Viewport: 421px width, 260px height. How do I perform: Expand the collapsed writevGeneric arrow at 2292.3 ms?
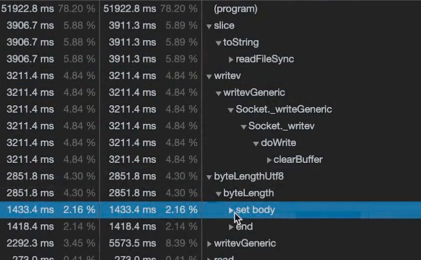[x=209, y=244]
